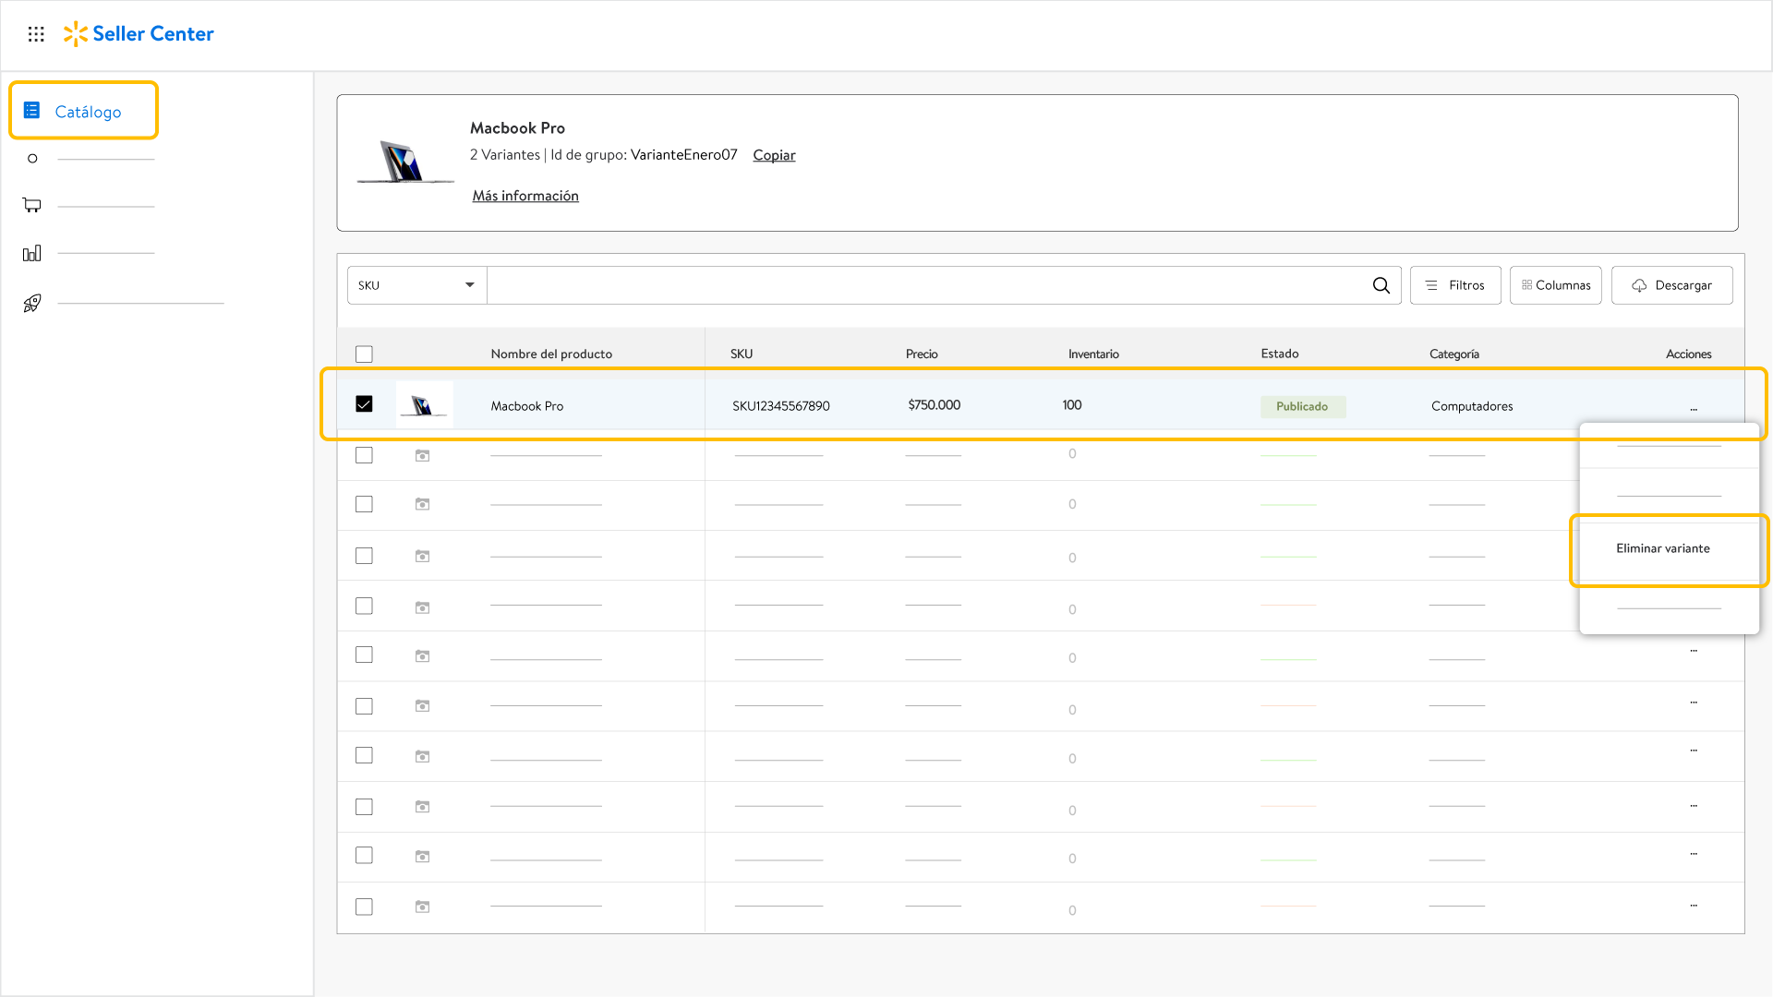This screenshot has height=997, width=1773.
Task: Click the $750.000 price cell
Action: 934,405
